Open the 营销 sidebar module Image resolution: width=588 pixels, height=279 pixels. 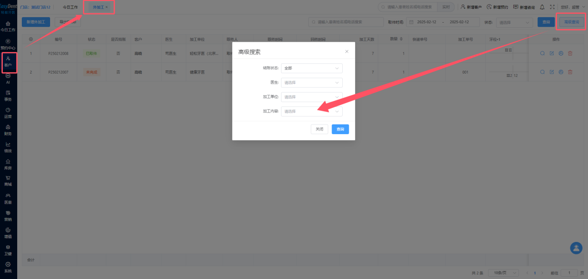point(8,216)
